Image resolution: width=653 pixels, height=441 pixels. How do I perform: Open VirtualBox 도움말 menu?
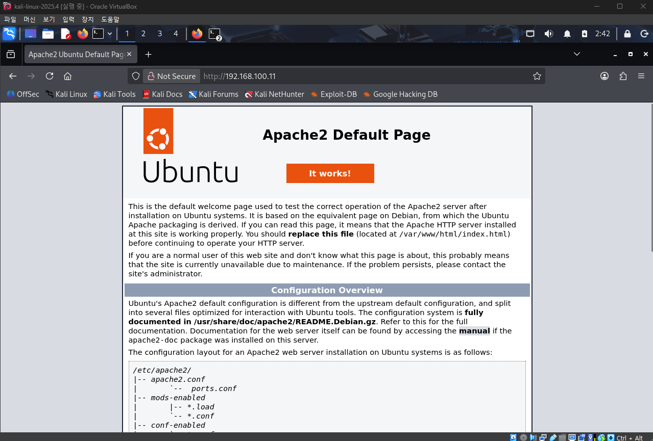[x=110, y=19]
